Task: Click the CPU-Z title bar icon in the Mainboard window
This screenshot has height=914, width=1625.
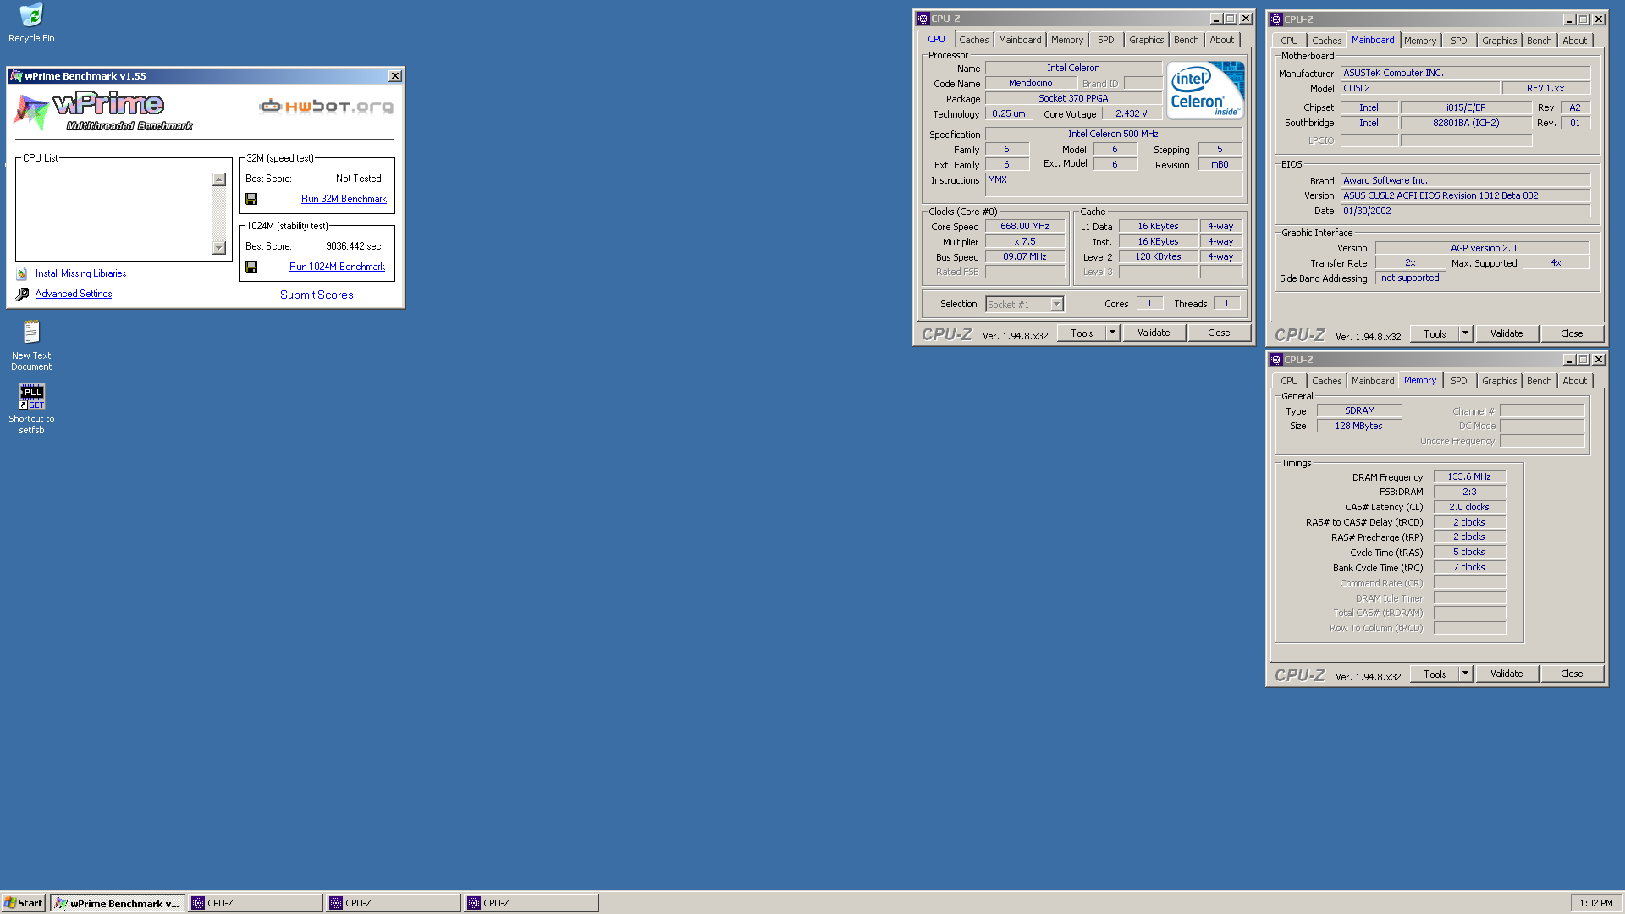Action: (1276, 19)
